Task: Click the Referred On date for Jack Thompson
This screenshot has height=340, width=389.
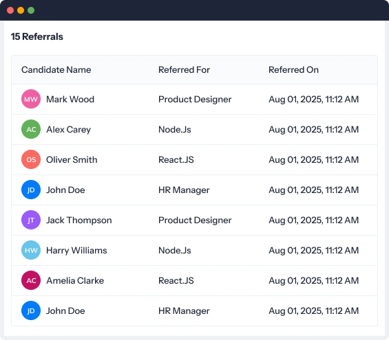Action: point(313,220)
